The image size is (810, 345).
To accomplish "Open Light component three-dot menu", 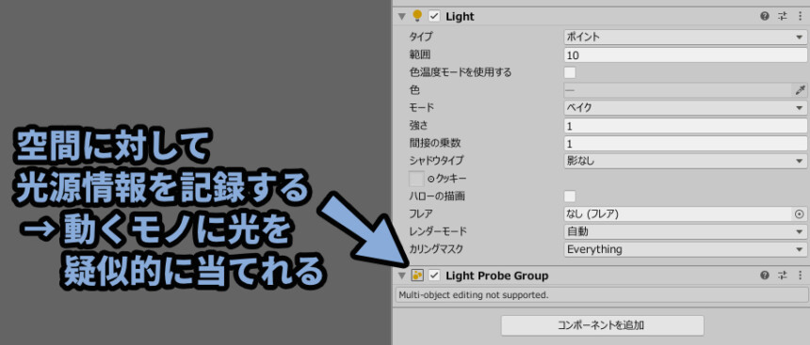I will coord(801,17).
